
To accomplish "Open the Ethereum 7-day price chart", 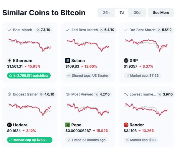I will 30,45.
